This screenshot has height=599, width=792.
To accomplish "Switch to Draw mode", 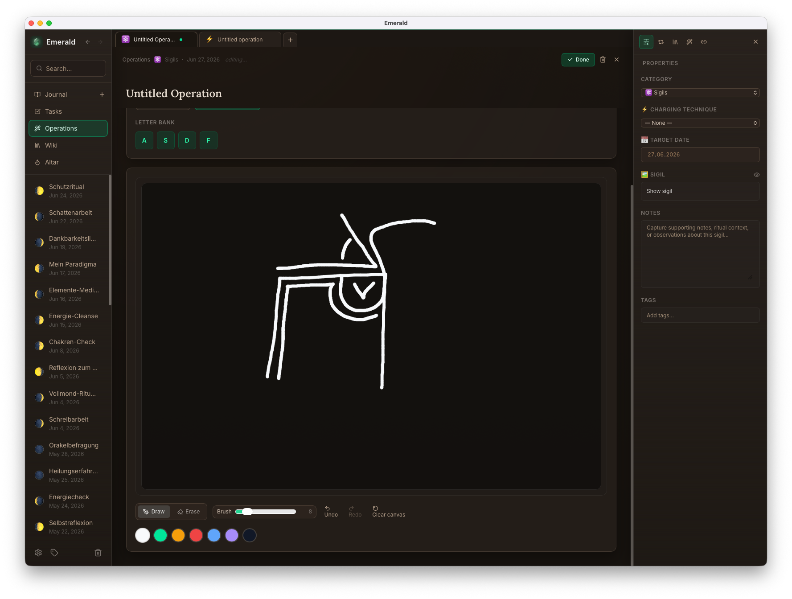I will pos(154,512).
